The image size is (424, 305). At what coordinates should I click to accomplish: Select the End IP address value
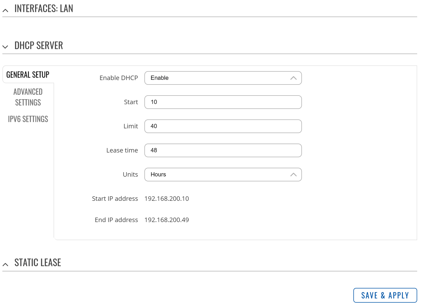point(167,220)
